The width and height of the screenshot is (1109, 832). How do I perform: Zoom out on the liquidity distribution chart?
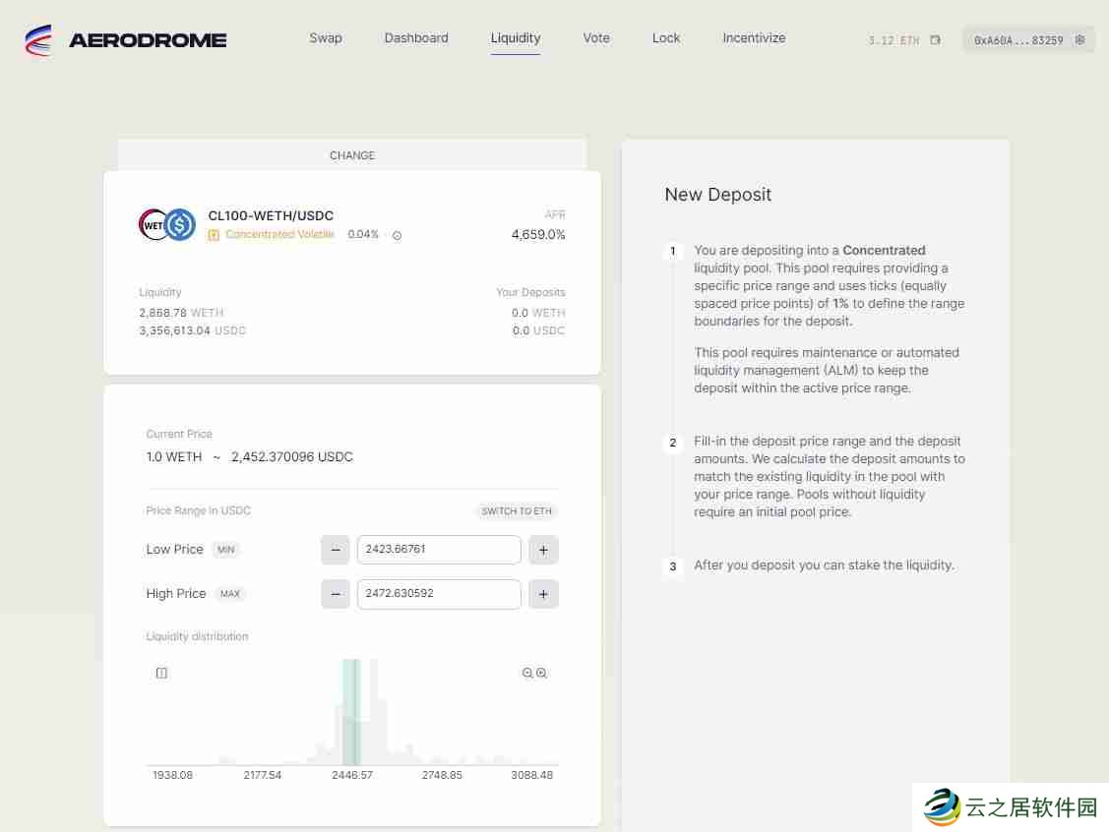pos(527,673)
